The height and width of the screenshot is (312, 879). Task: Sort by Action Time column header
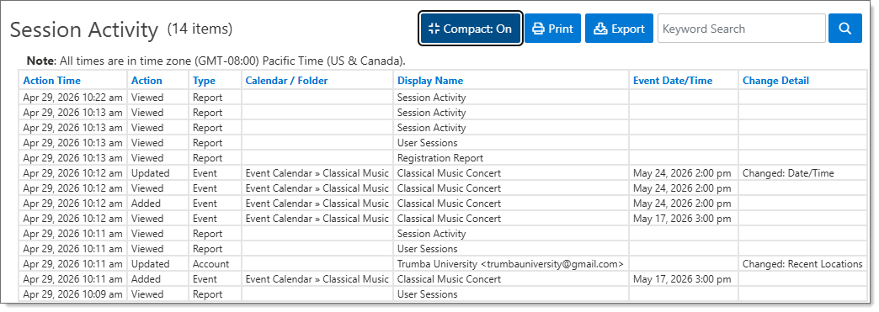tap(51, 81)
